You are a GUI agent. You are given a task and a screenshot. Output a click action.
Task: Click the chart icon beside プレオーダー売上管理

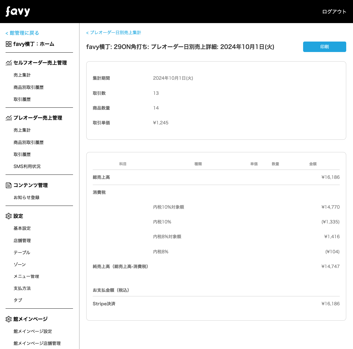(x=9, y=118)
